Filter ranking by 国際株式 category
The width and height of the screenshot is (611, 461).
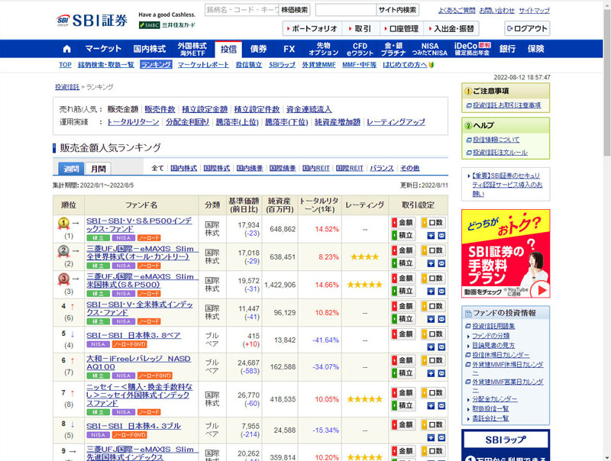[x=217, y=168]
